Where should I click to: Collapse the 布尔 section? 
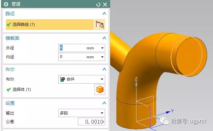pyautogui.click(x=104, y=69)
